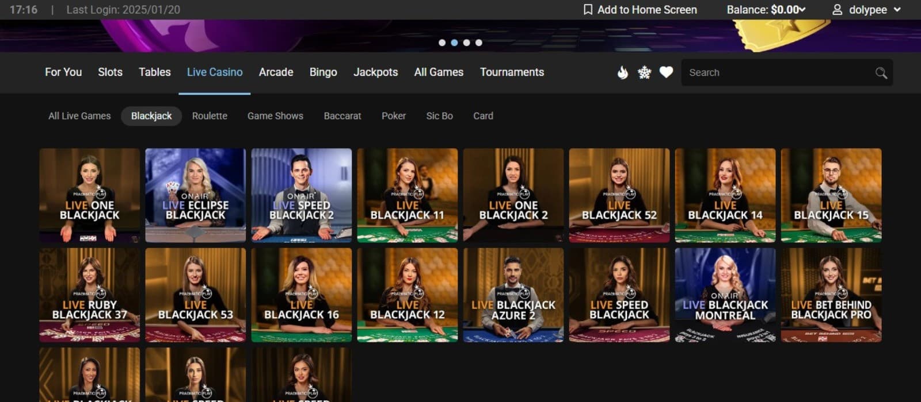
Task: Open the Live One Blackjack game
Action: pyautogui.click(x=90, y=195)
